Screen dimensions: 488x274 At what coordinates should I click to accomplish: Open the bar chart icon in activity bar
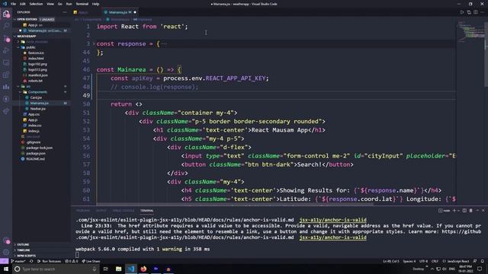click(6, 87)
